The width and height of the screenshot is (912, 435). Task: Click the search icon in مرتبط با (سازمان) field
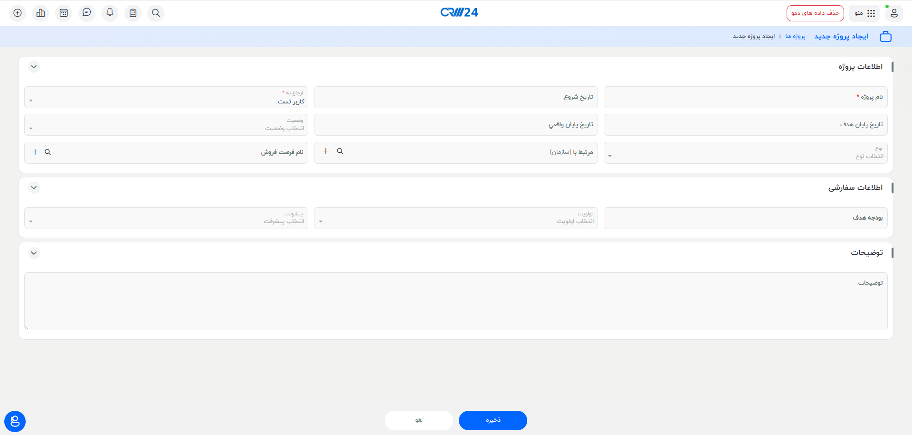pyautogui.click(x=340, y=151)
